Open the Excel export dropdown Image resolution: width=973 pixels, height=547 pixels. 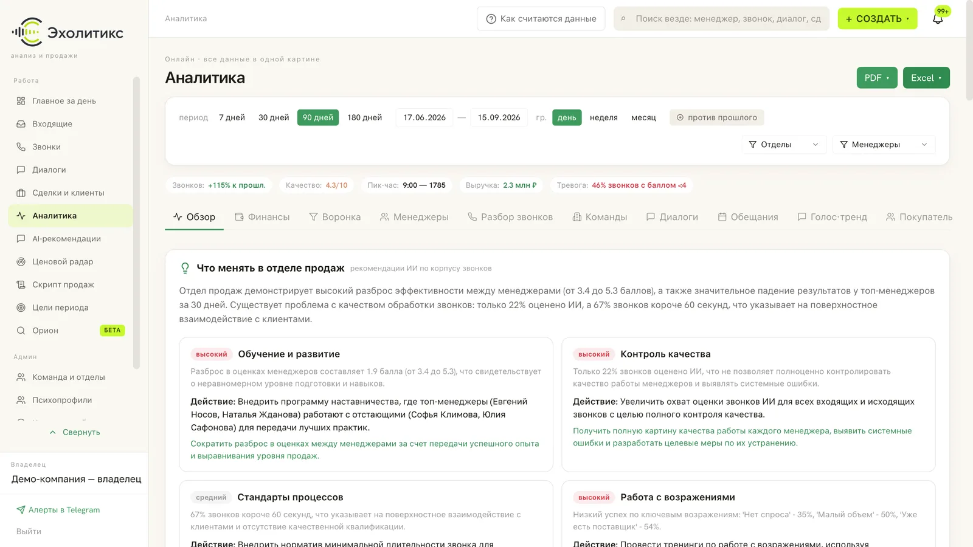click(x=926, y=78)
